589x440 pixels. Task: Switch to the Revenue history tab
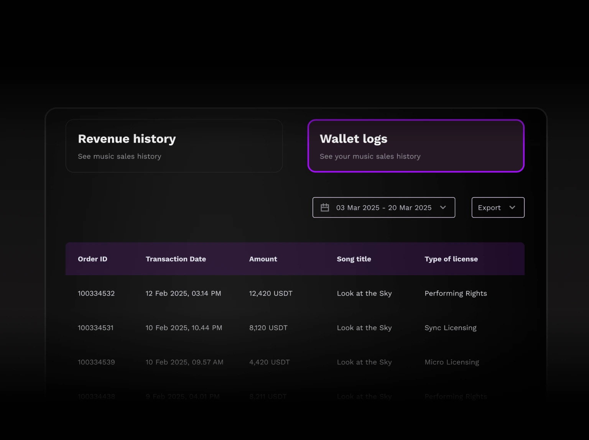click(174, 146)
